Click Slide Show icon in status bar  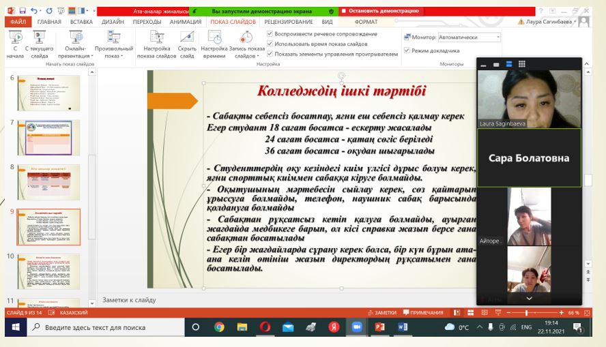pos(497,313)
